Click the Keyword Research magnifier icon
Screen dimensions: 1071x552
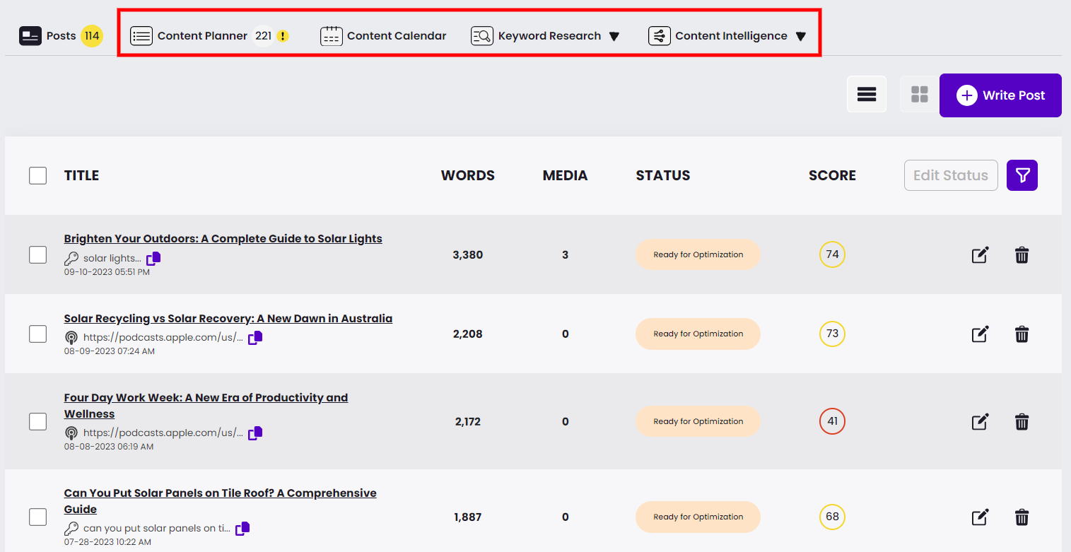point(482,35)
